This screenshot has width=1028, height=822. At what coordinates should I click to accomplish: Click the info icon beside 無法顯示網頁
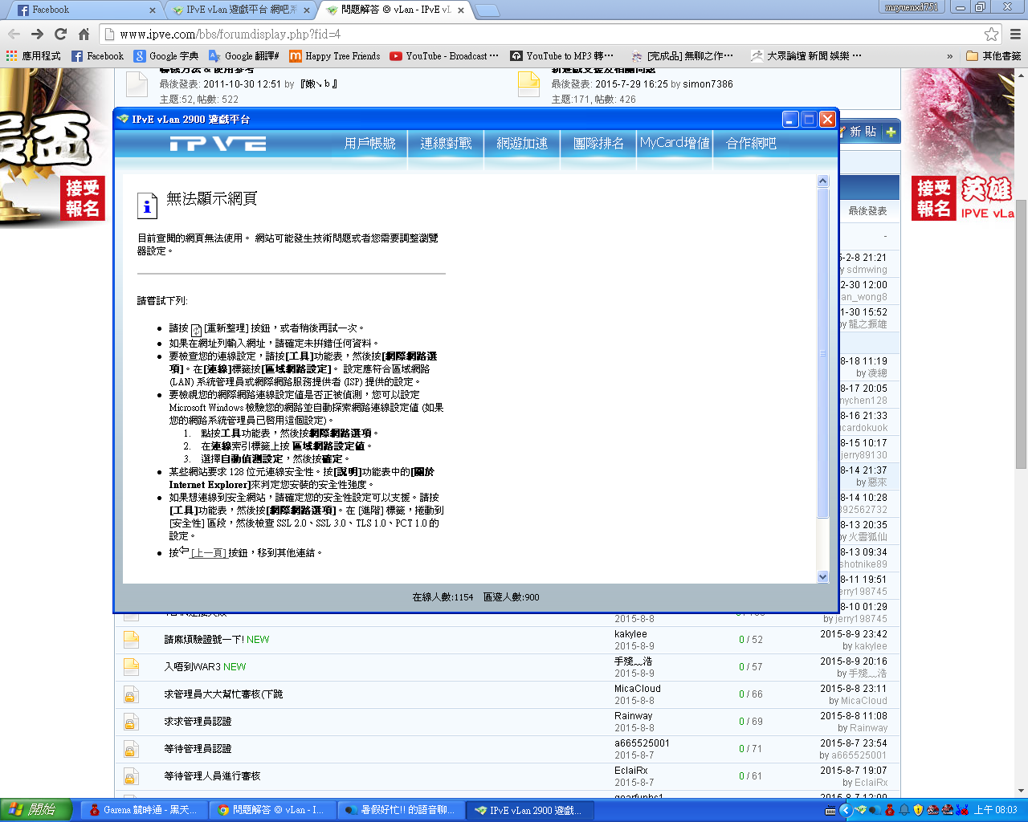tap(147, 206)
